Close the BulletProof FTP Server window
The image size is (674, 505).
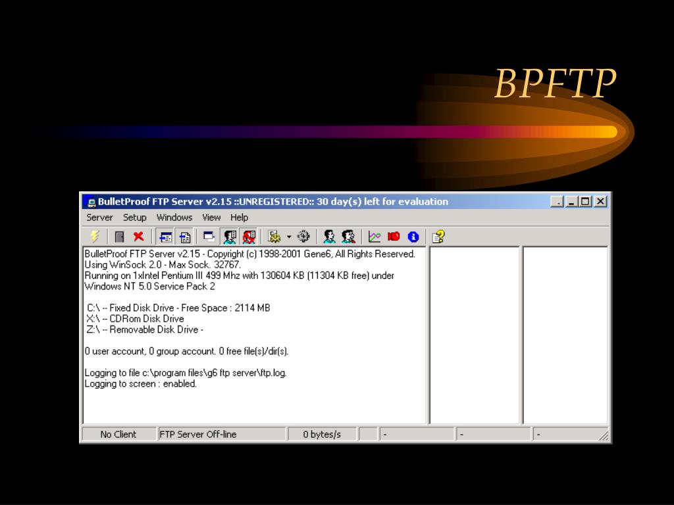(x=600, y=201)
